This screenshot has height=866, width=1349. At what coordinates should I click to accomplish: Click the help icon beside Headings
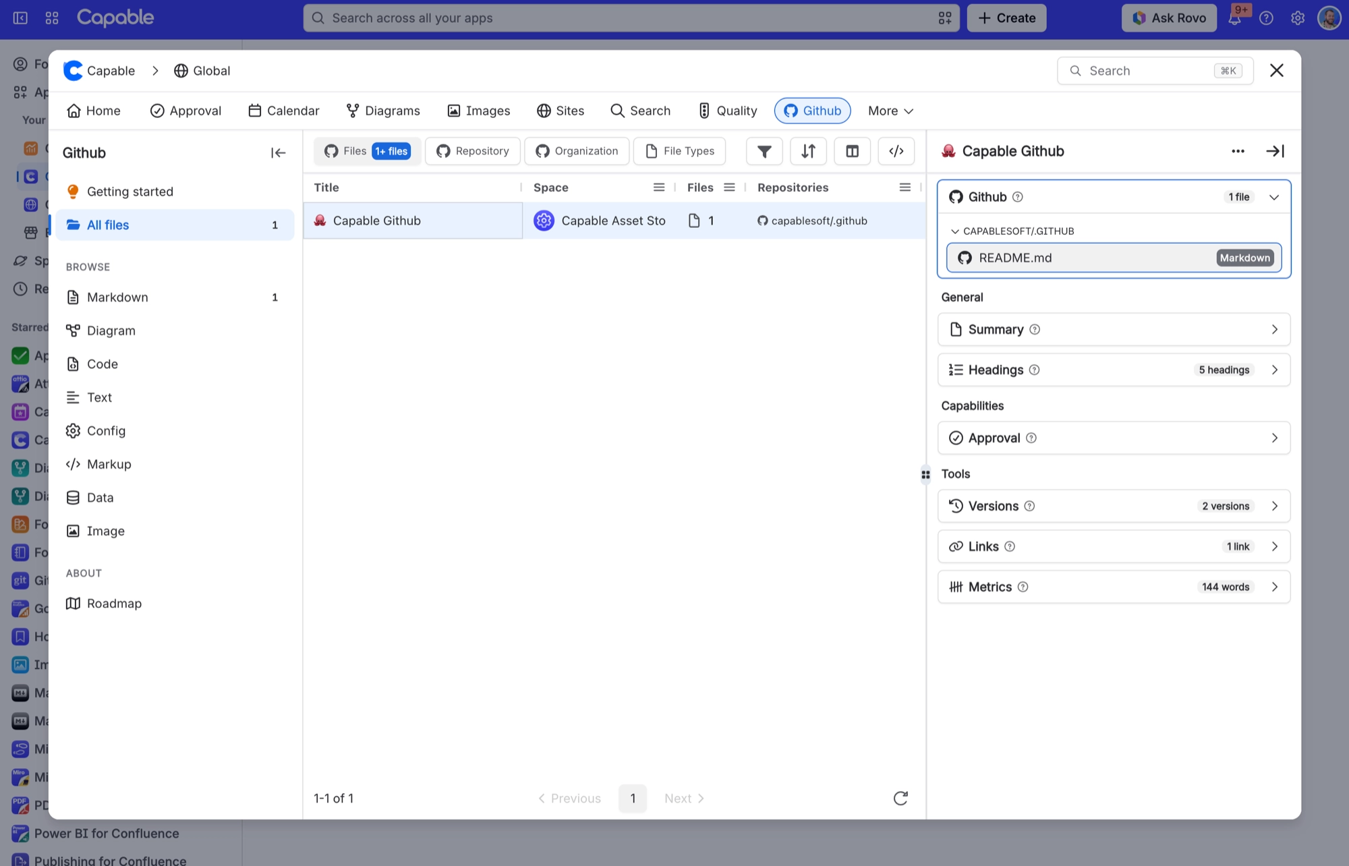1035,370
